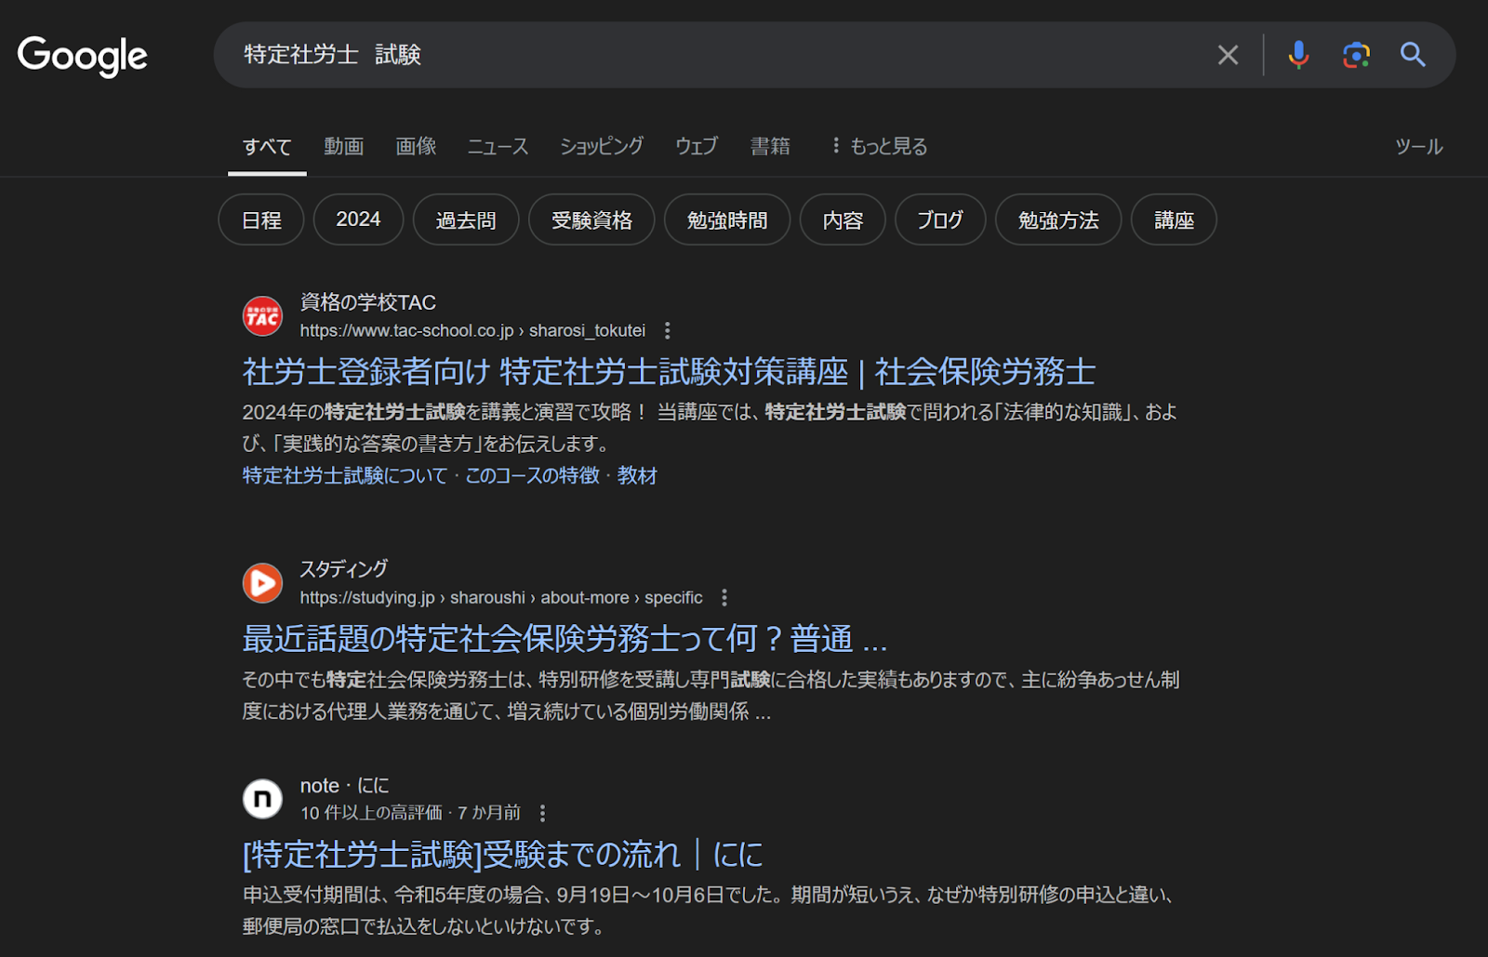Switch to the 画像 tab
The height and width of the screenshot is (957, 1488).
(x=416, y=146)
